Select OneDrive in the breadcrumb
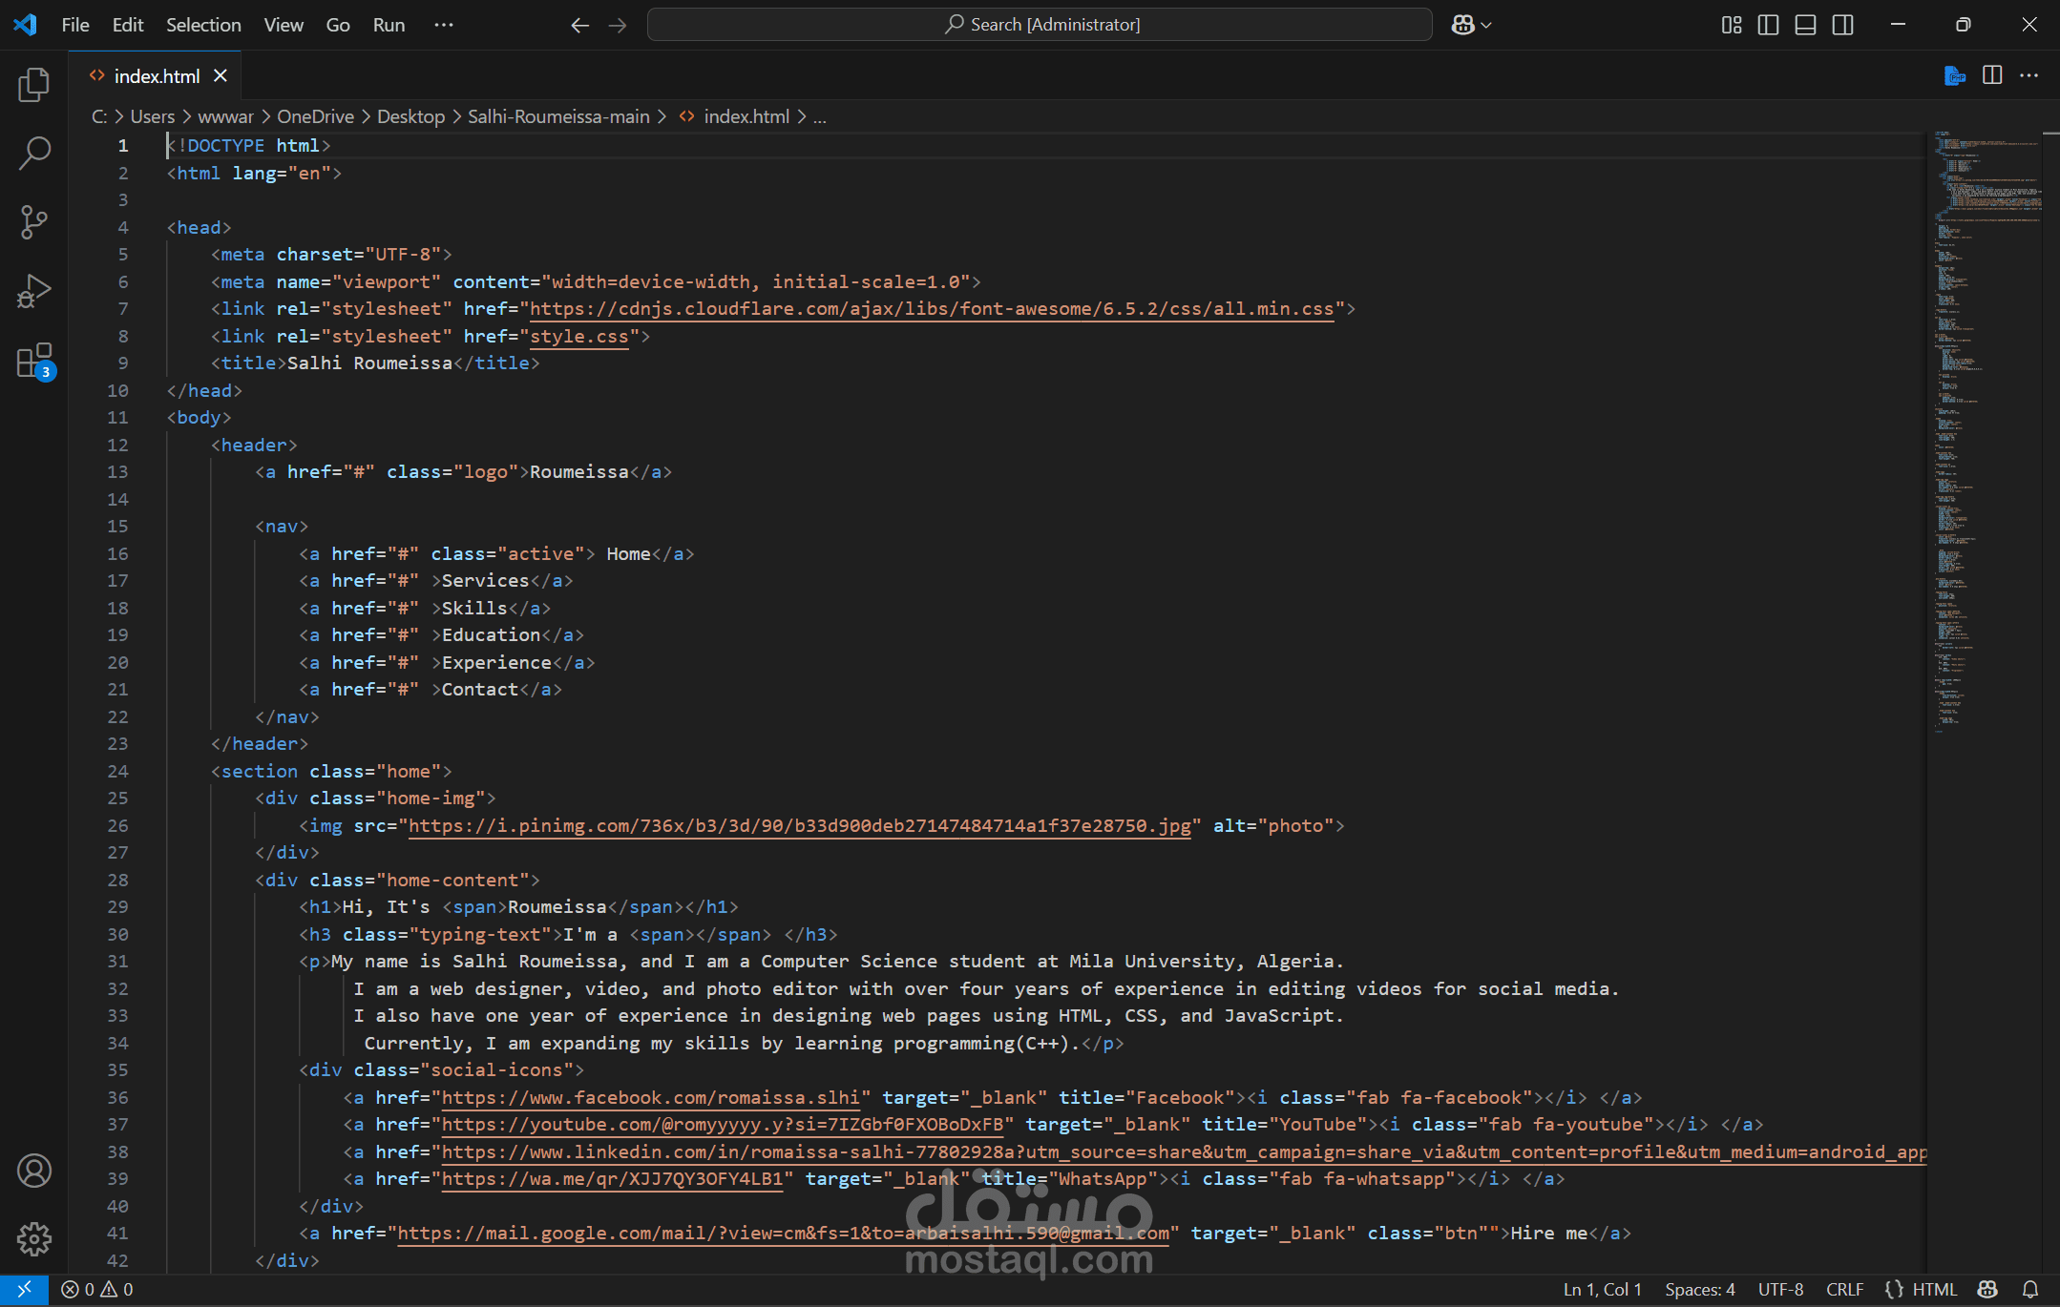2060x1307 pixels. [316, 116]
